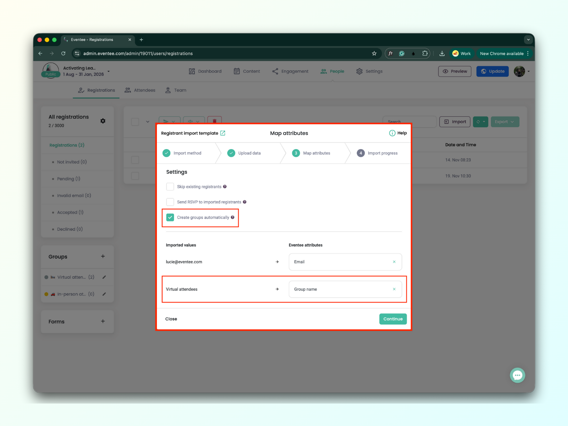Expand the Export dropdown
568x426 pixels.
pos(505,122)
